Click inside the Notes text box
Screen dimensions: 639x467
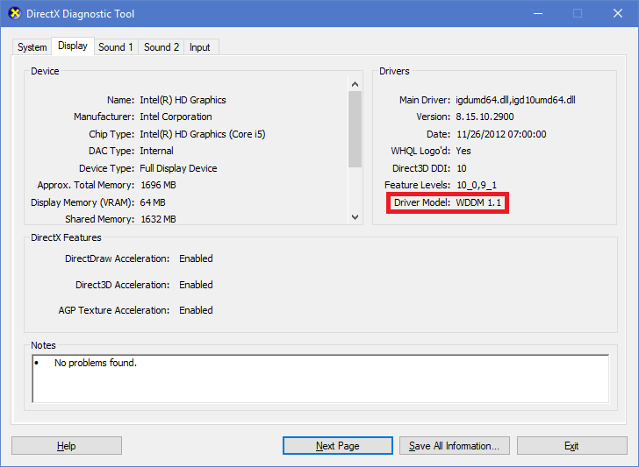tap(319, 378)
